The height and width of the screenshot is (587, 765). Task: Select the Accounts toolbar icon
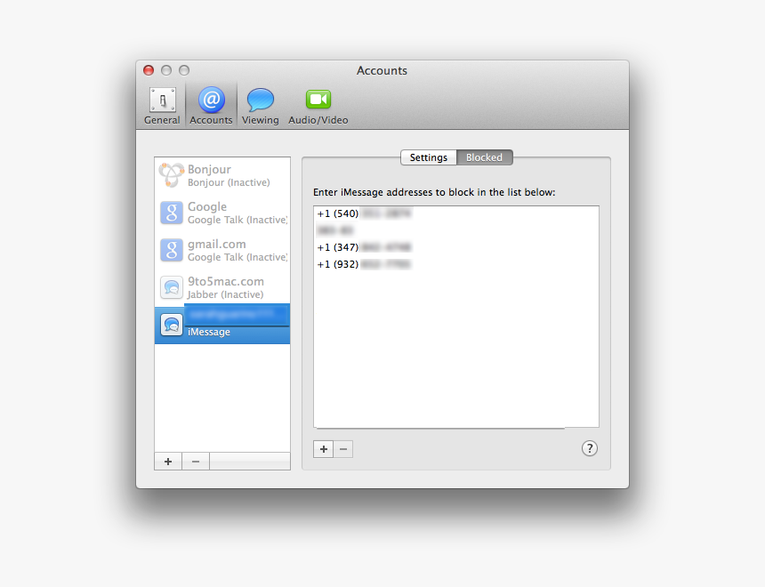(x=211, y=106)
